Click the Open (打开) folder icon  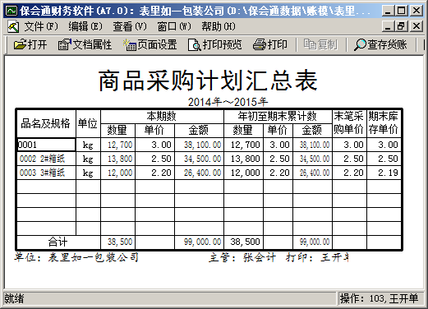click(x=20, y=44)
